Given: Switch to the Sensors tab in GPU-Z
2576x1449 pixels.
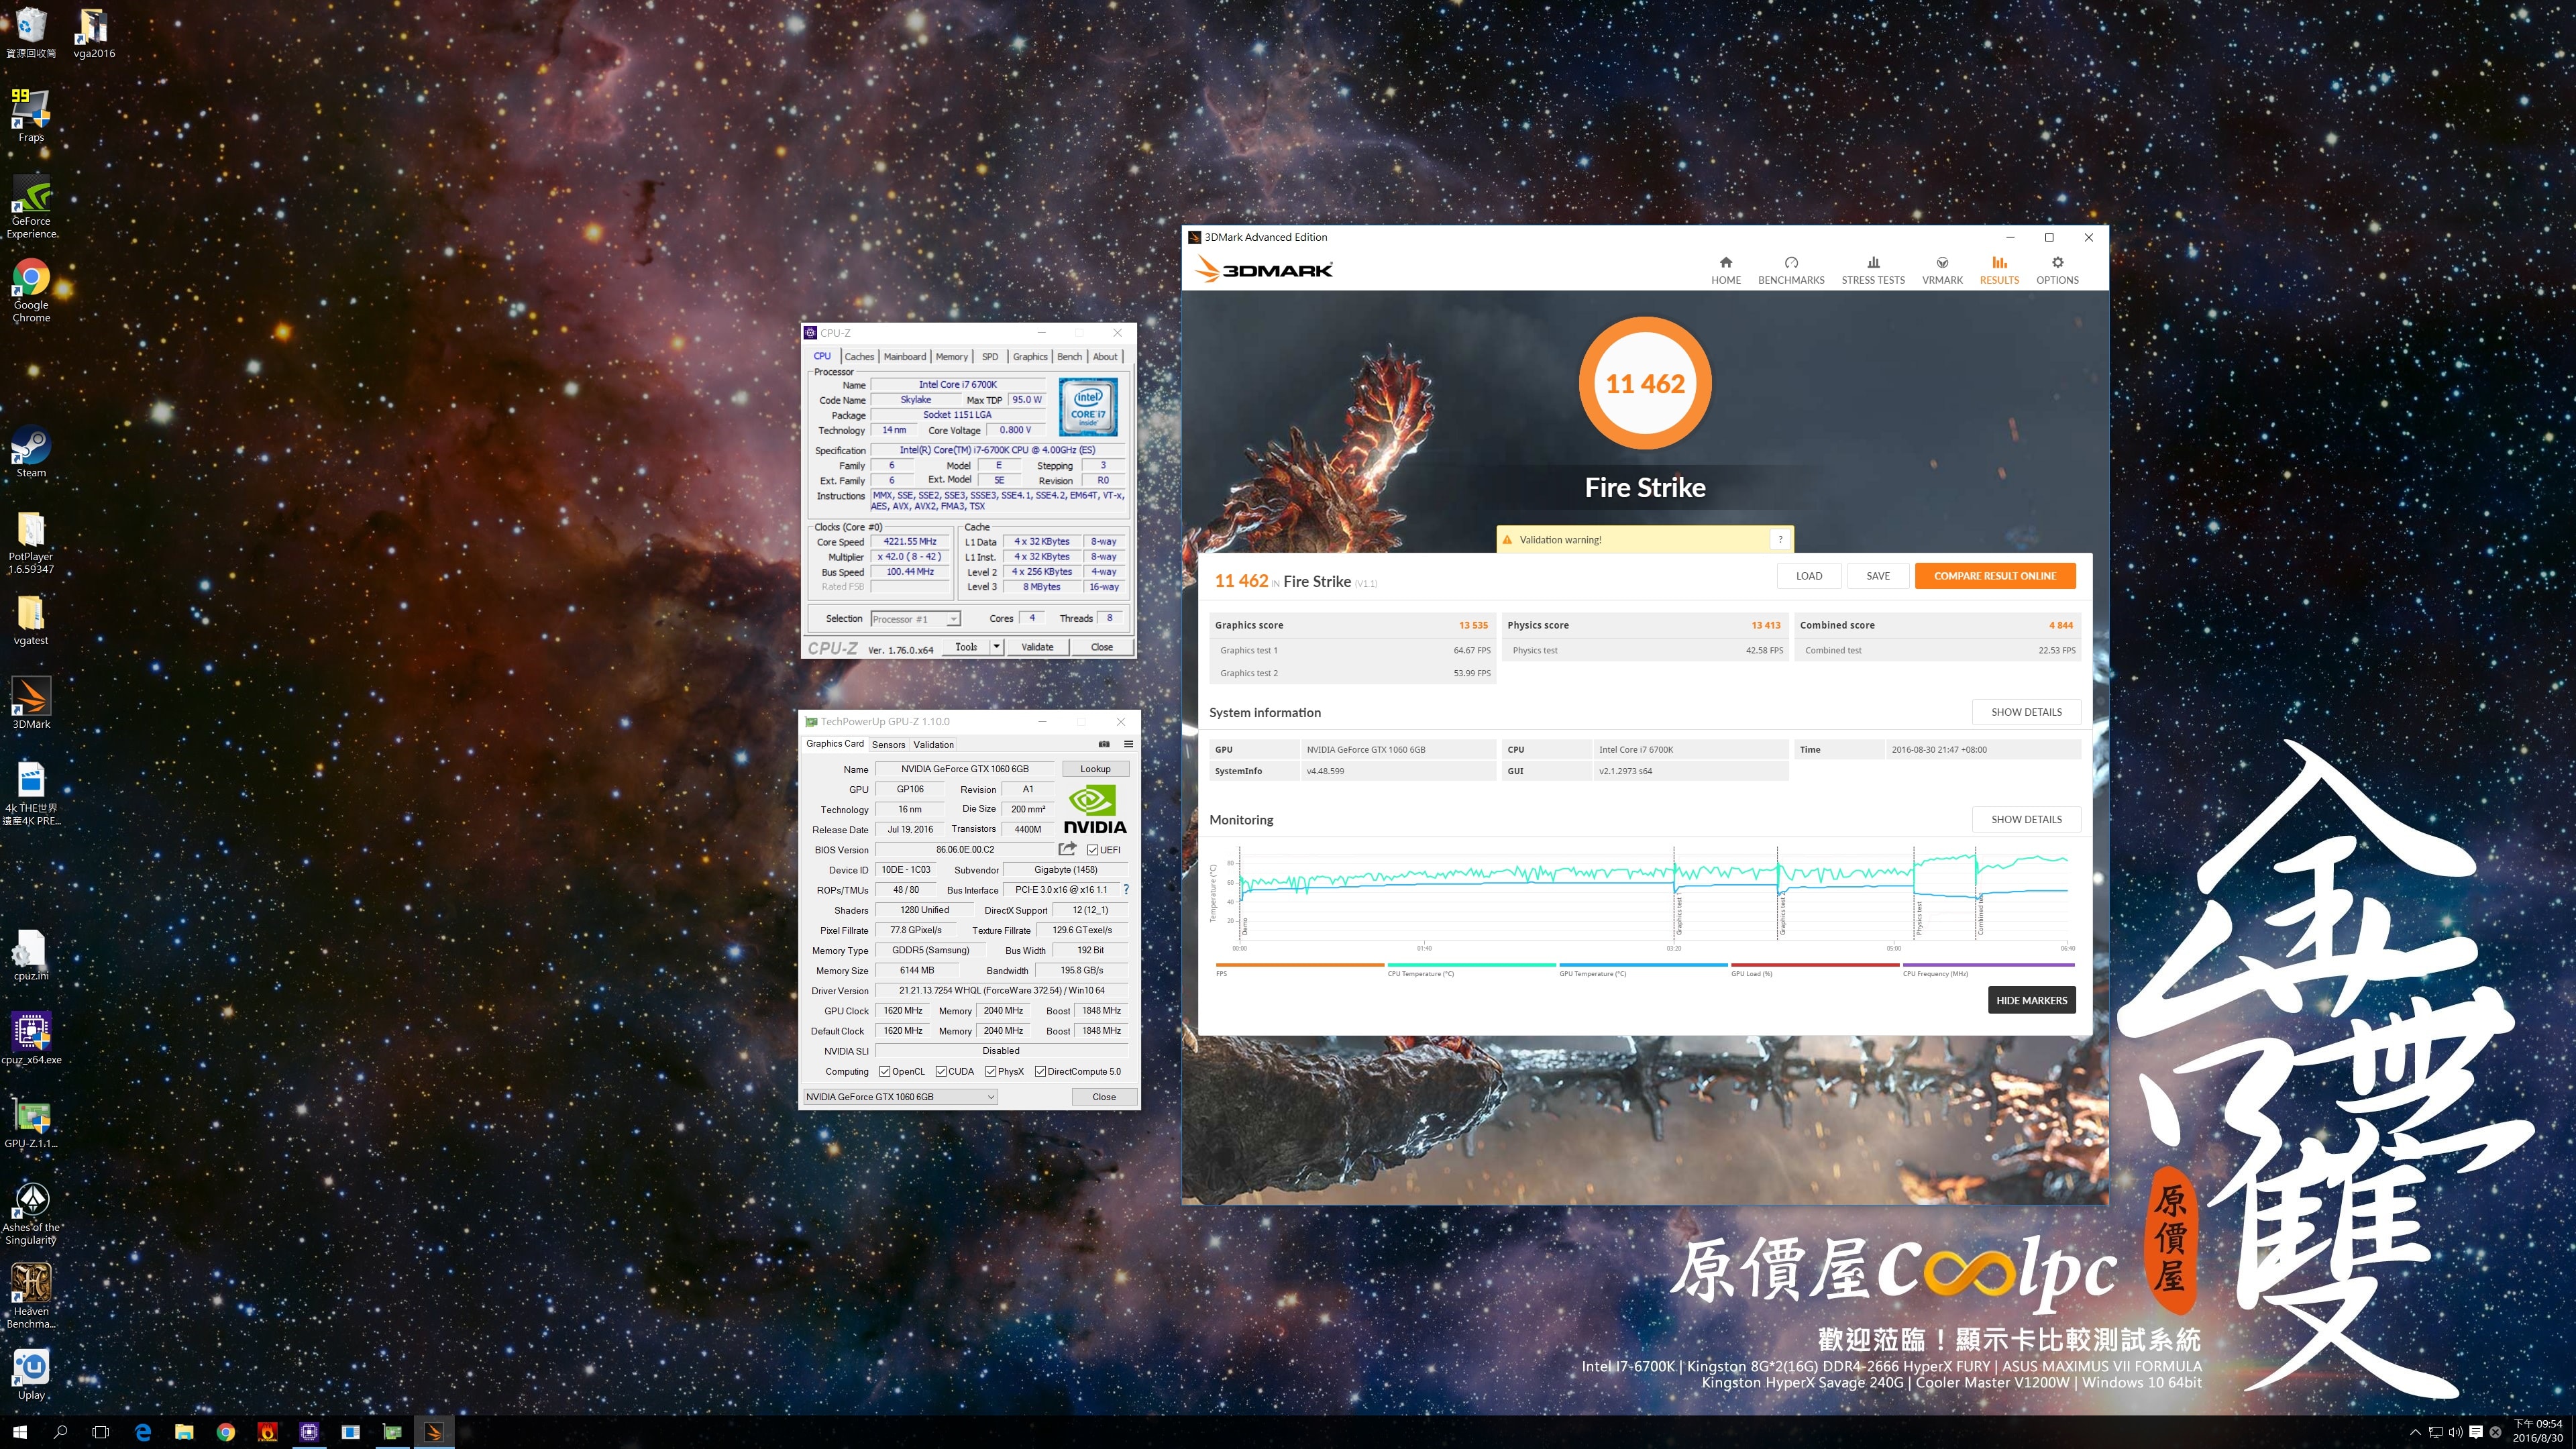Looking at the screenshot, I should click(888, 745).
